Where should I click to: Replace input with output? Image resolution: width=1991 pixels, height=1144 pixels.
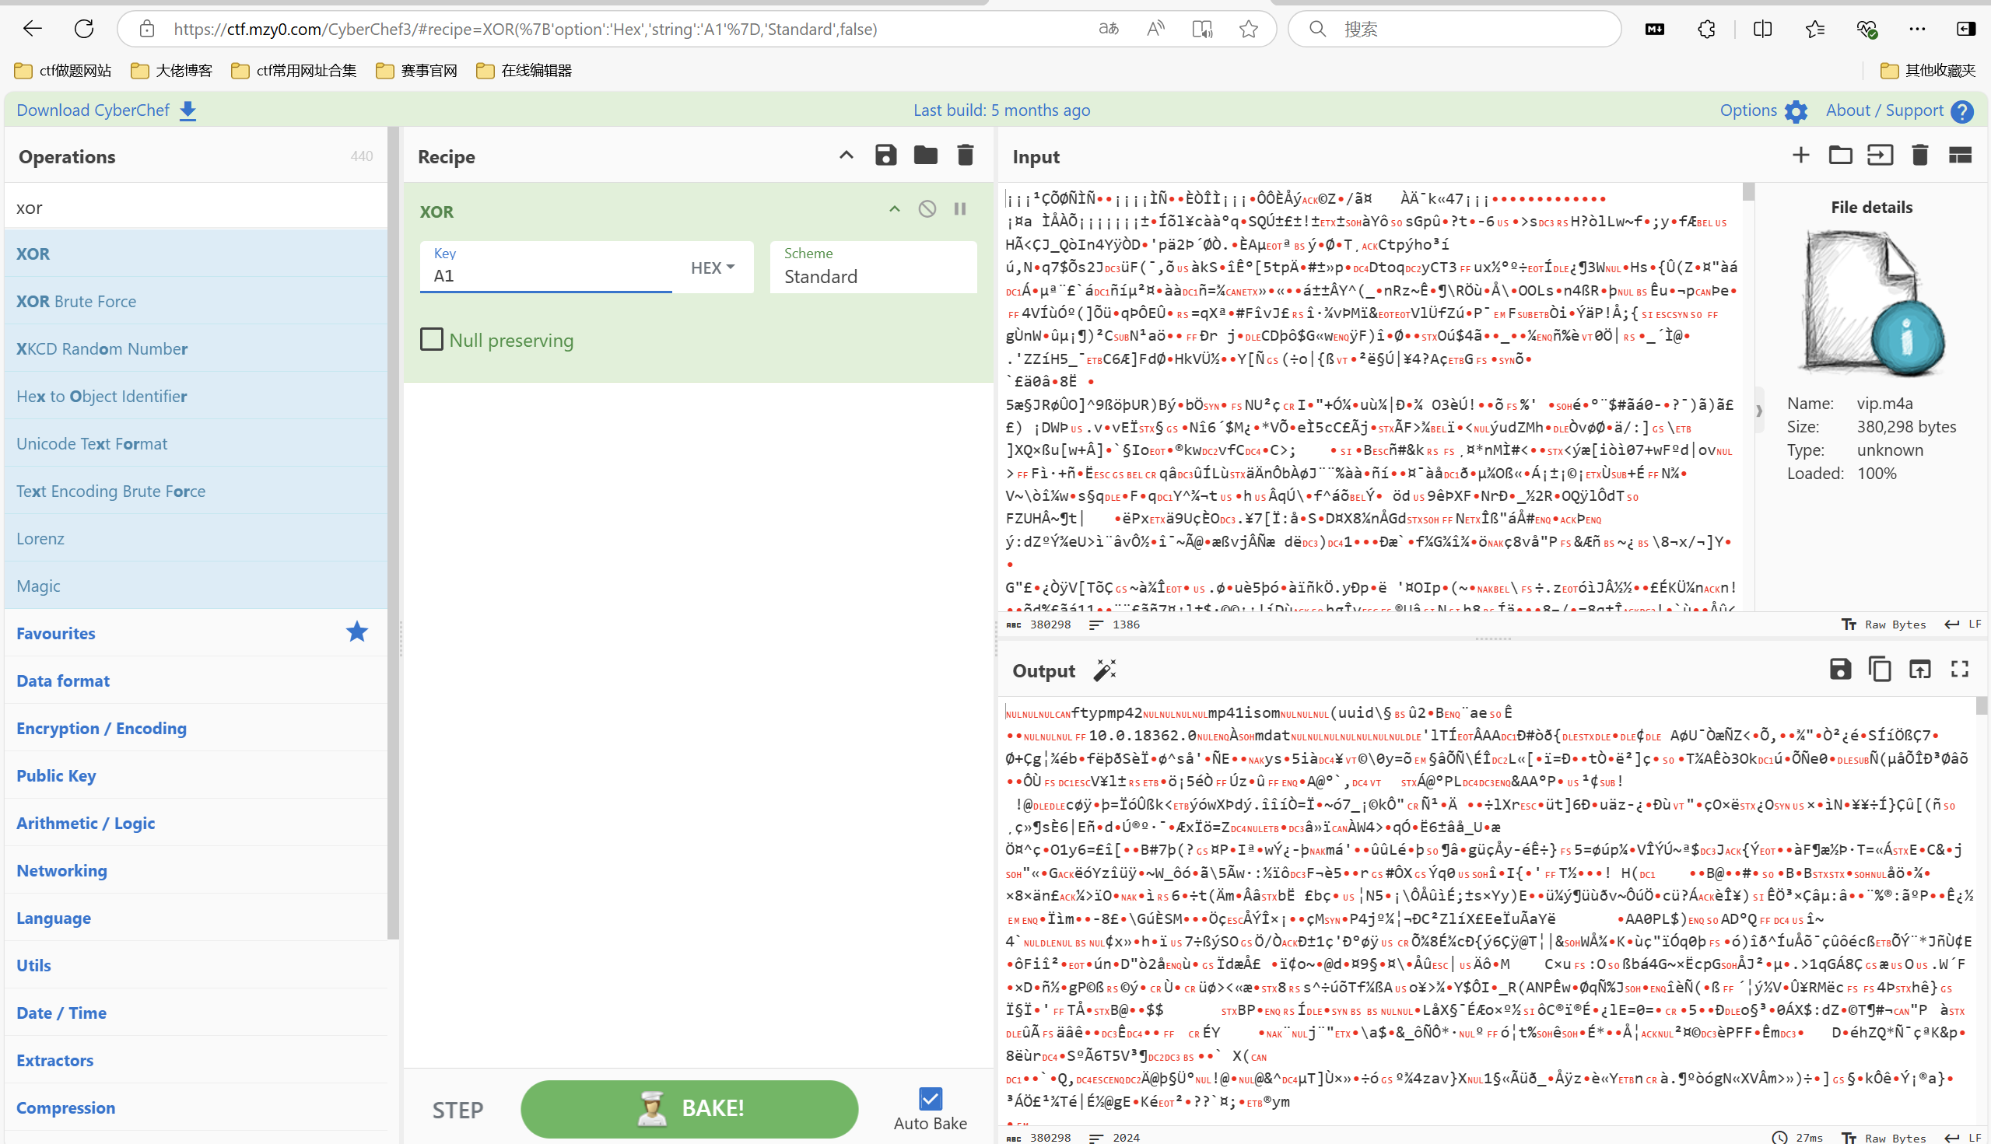click(x=1919, y=670)
